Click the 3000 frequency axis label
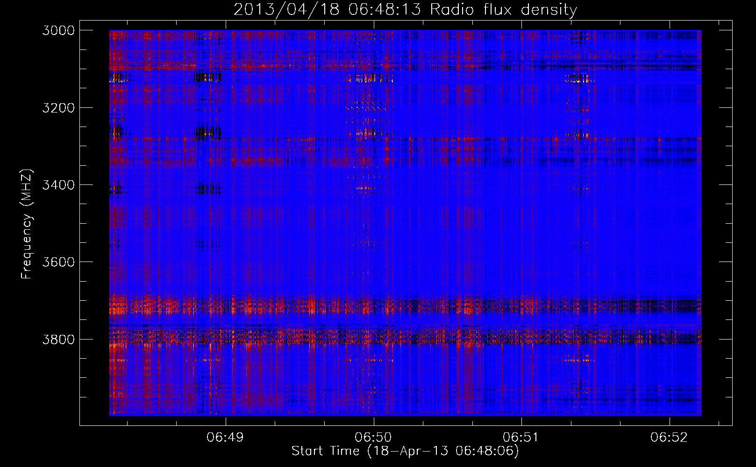Screen dimensions: 756x467 [x=58, y=30]
